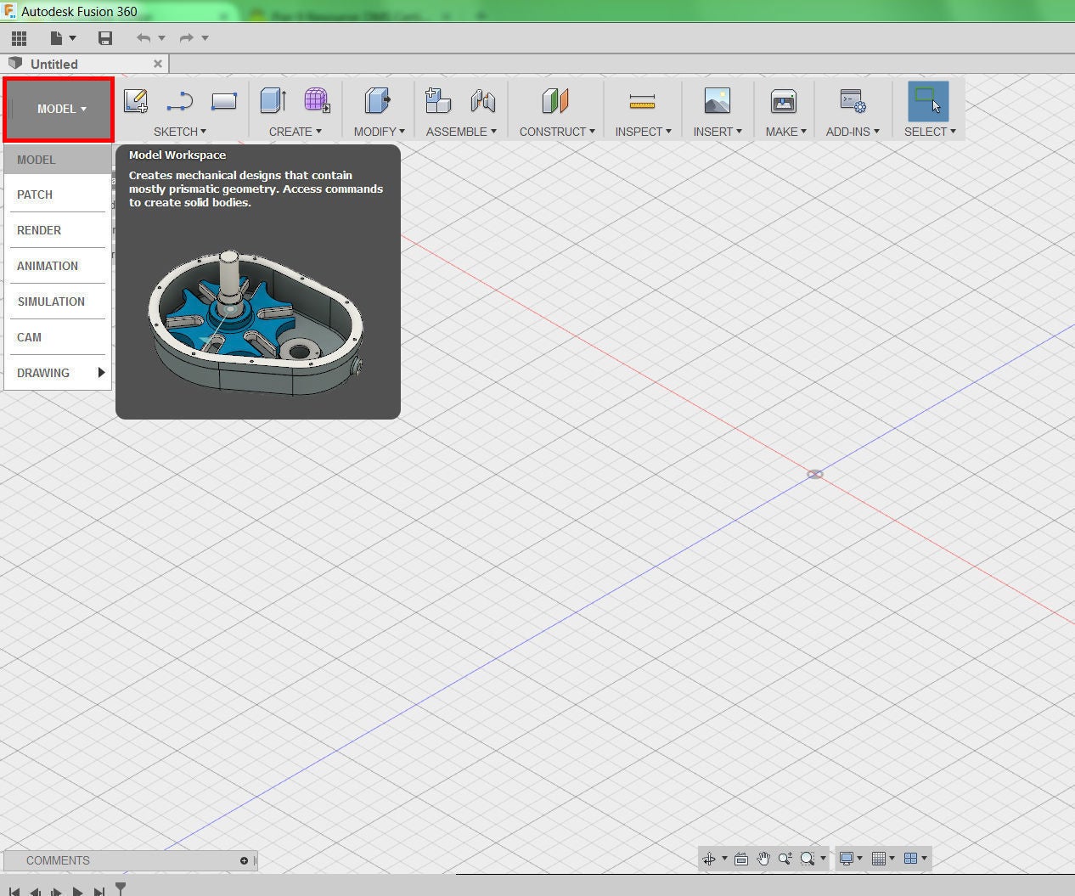1075x896 pixels.
Task: Click the Patch workspace entry
Action: coord(35,194)
